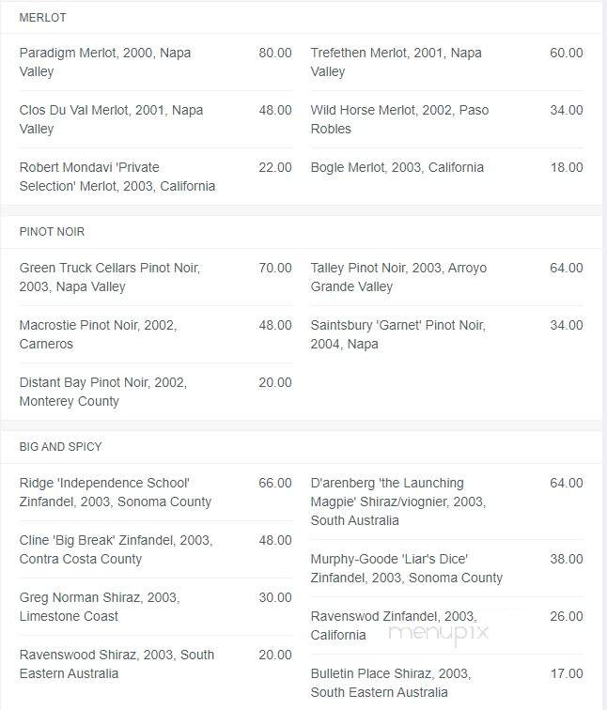This screenshot has height=710, width=607.
Task: Select Distant Bay Pinot Noir, Monterey County
Action: pyautogui.click(x=156, y=392)
